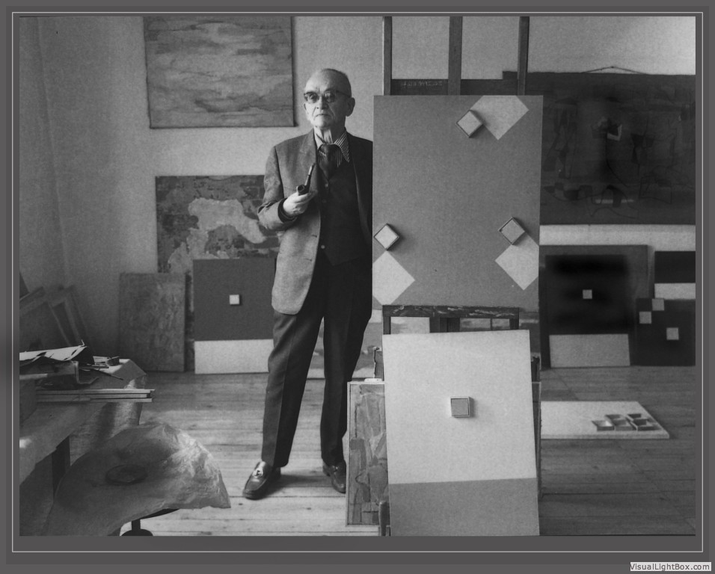Click the left-edge square block on the easel painting

coord(387,237)
